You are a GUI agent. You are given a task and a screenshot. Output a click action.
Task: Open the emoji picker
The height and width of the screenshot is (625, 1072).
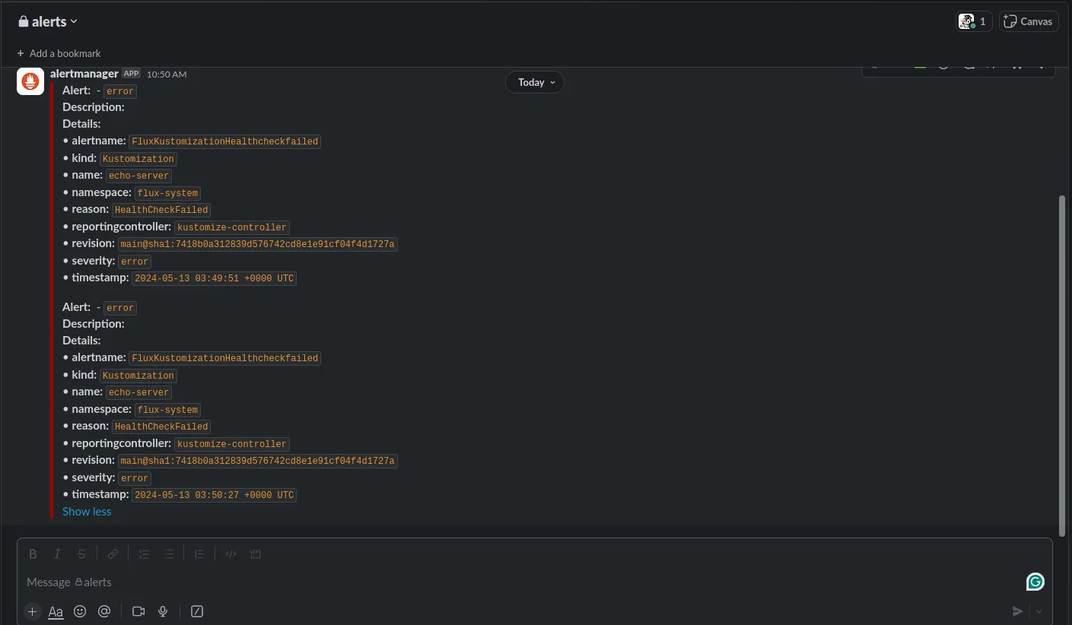[x=80, y=611]
